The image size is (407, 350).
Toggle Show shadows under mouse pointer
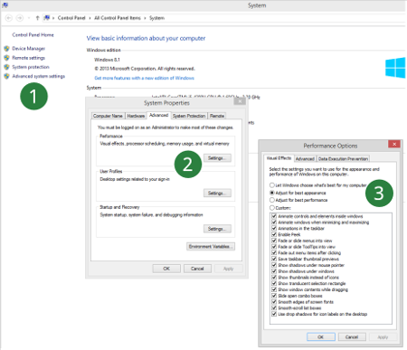(274, 265)
